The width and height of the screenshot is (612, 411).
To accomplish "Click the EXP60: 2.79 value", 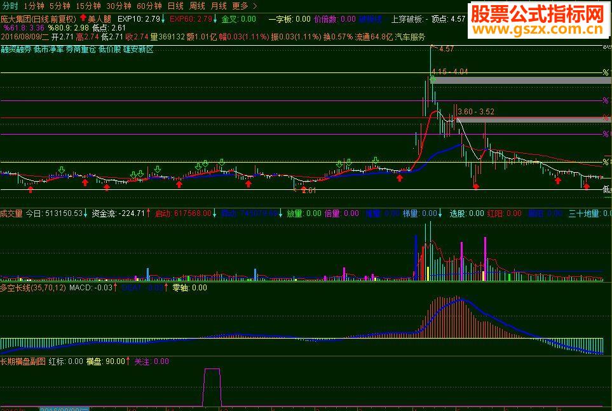I will [191, 18].
